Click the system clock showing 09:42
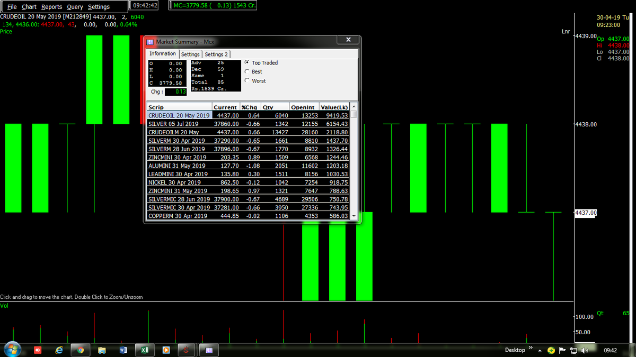 pyautogui.click(x=610, y=350)
